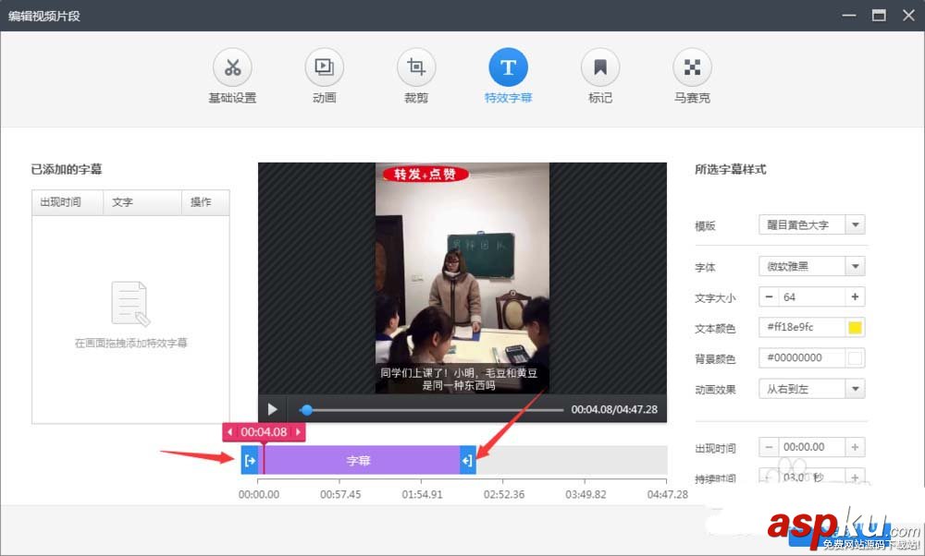925x556 pixels.
Task: Open the 基础设置 settings panel
Action: [x=232, y=76]
